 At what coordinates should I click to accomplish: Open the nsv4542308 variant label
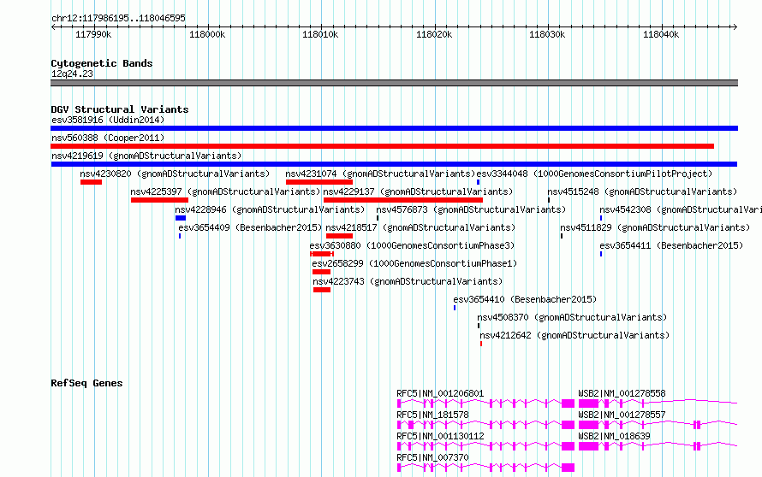pyautogui.click(x=681, y=209)
